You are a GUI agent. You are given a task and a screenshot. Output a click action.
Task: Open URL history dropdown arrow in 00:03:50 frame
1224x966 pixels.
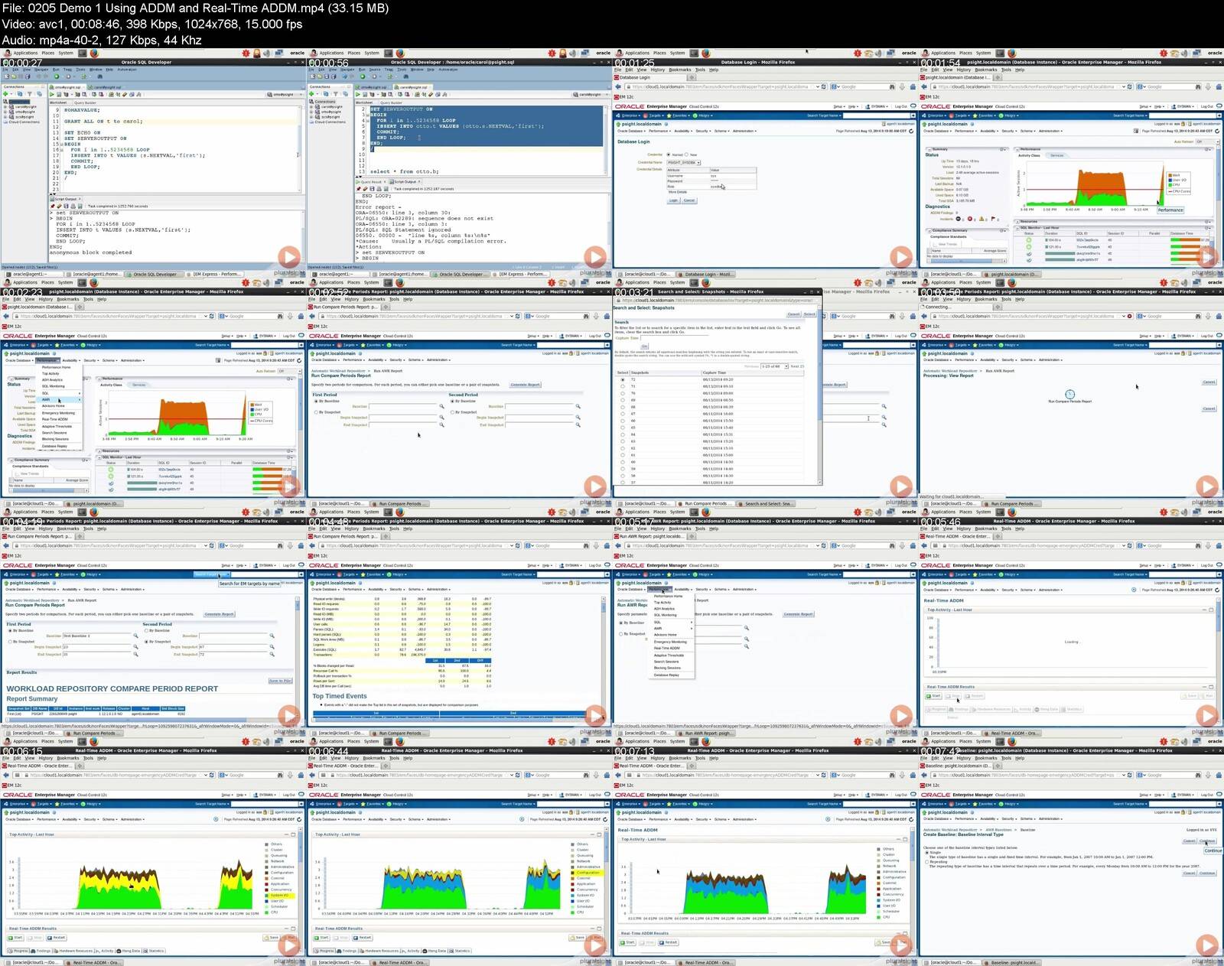[x=1124, y=317]
